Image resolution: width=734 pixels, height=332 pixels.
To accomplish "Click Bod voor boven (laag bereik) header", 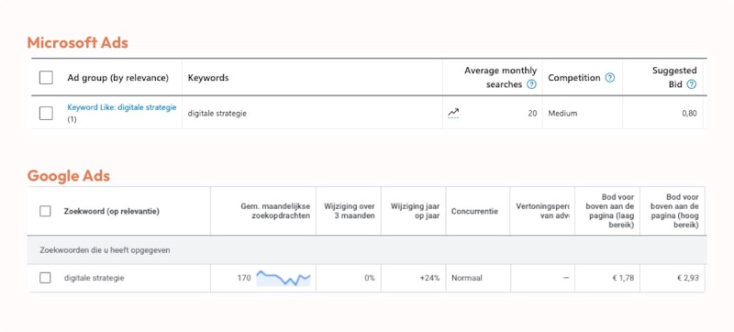I will point(610,211).
